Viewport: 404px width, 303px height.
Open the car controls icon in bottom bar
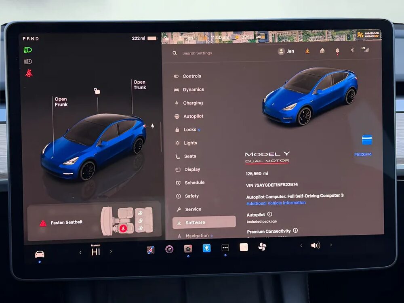point(40,254)
